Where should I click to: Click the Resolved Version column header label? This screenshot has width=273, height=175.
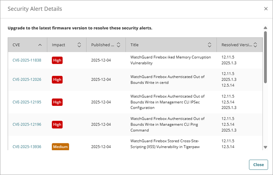point(237,45)
